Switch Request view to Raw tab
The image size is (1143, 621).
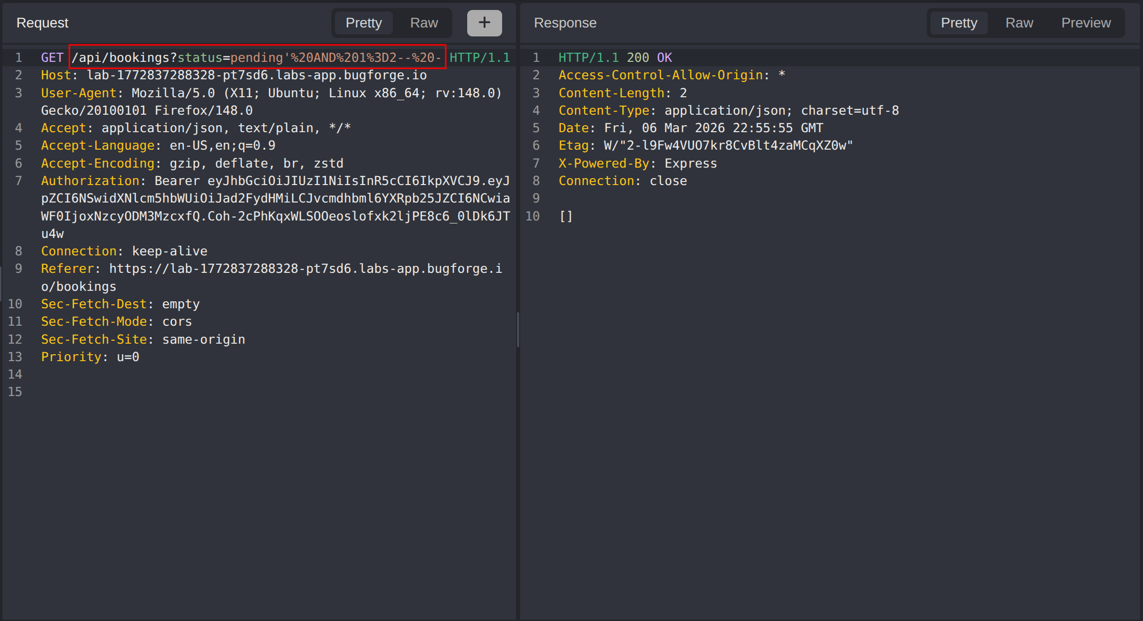click(424, 23)
